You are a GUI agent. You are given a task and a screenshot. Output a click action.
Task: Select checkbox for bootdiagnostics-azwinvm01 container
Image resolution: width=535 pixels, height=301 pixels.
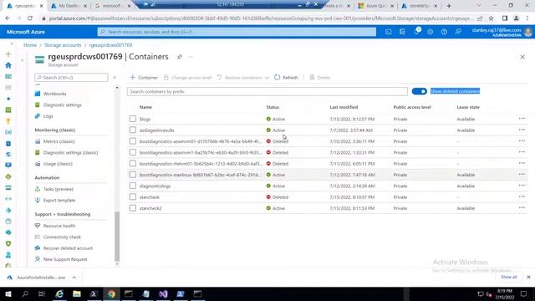point(133,141)
